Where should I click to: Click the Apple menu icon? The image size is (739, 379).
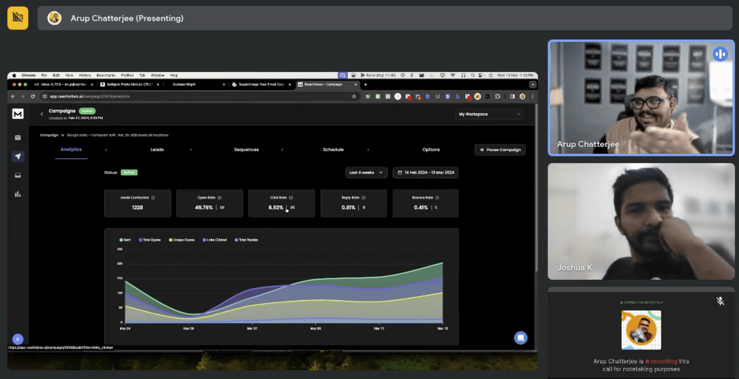click(x=14, y=76)
